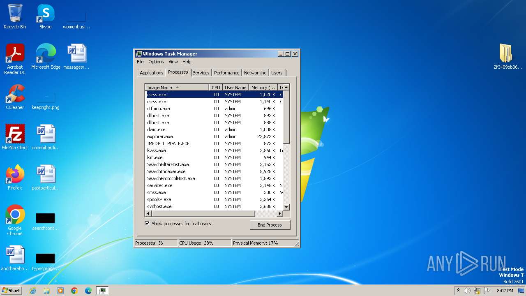Click the Task Manager taskbar button
The width and height of the screenshot is (526, 296).
click(102, 291)
